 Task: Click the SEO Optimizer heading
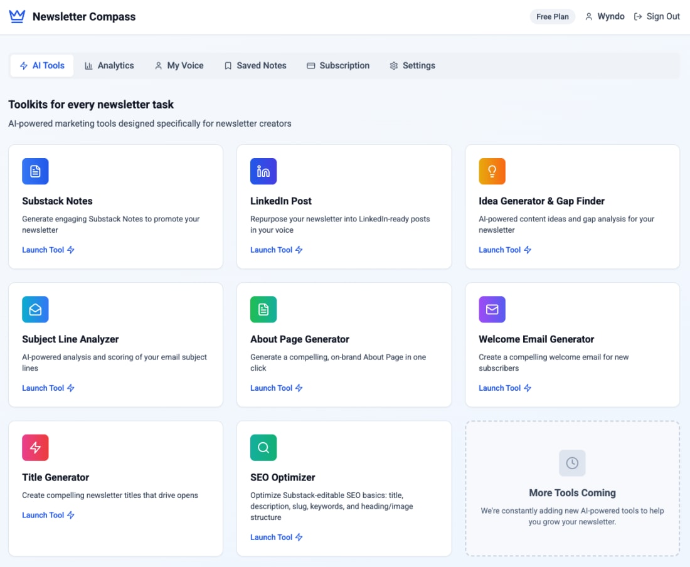(x=282, y=477)
